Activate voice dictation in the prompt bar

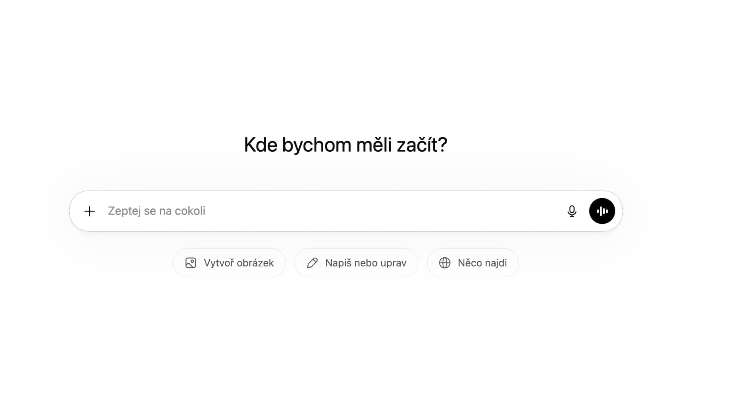(x=571, y=211)
